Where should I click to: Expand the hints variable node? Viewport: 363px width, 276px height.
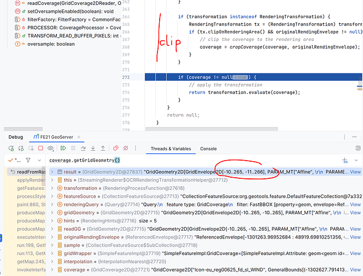click(x=52, y=221)
